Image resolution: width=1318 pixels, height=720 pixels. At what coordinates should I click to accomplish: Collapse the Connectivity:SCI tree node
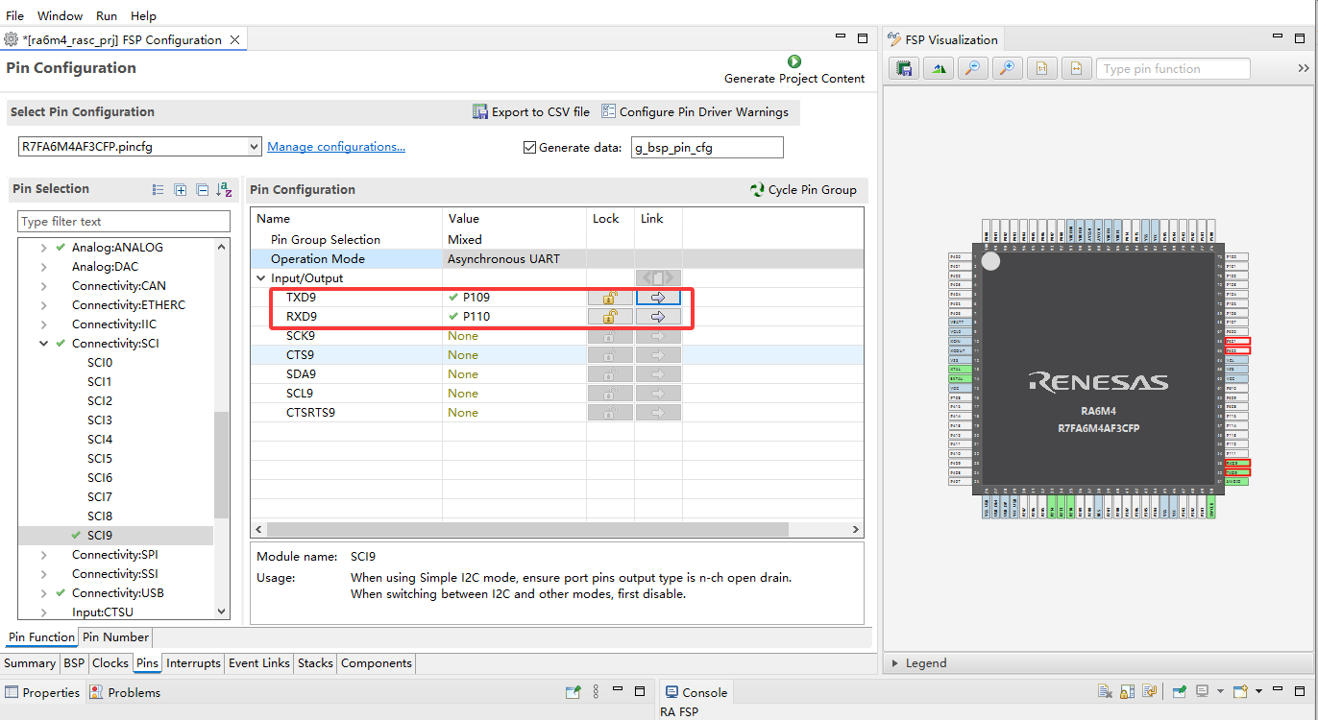click(x=44, y=344)
